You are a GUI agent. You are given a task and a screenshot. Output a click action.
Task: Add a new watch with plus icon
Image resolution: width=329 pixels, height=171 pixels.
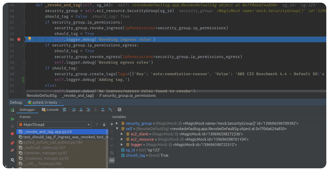point(112,124)
